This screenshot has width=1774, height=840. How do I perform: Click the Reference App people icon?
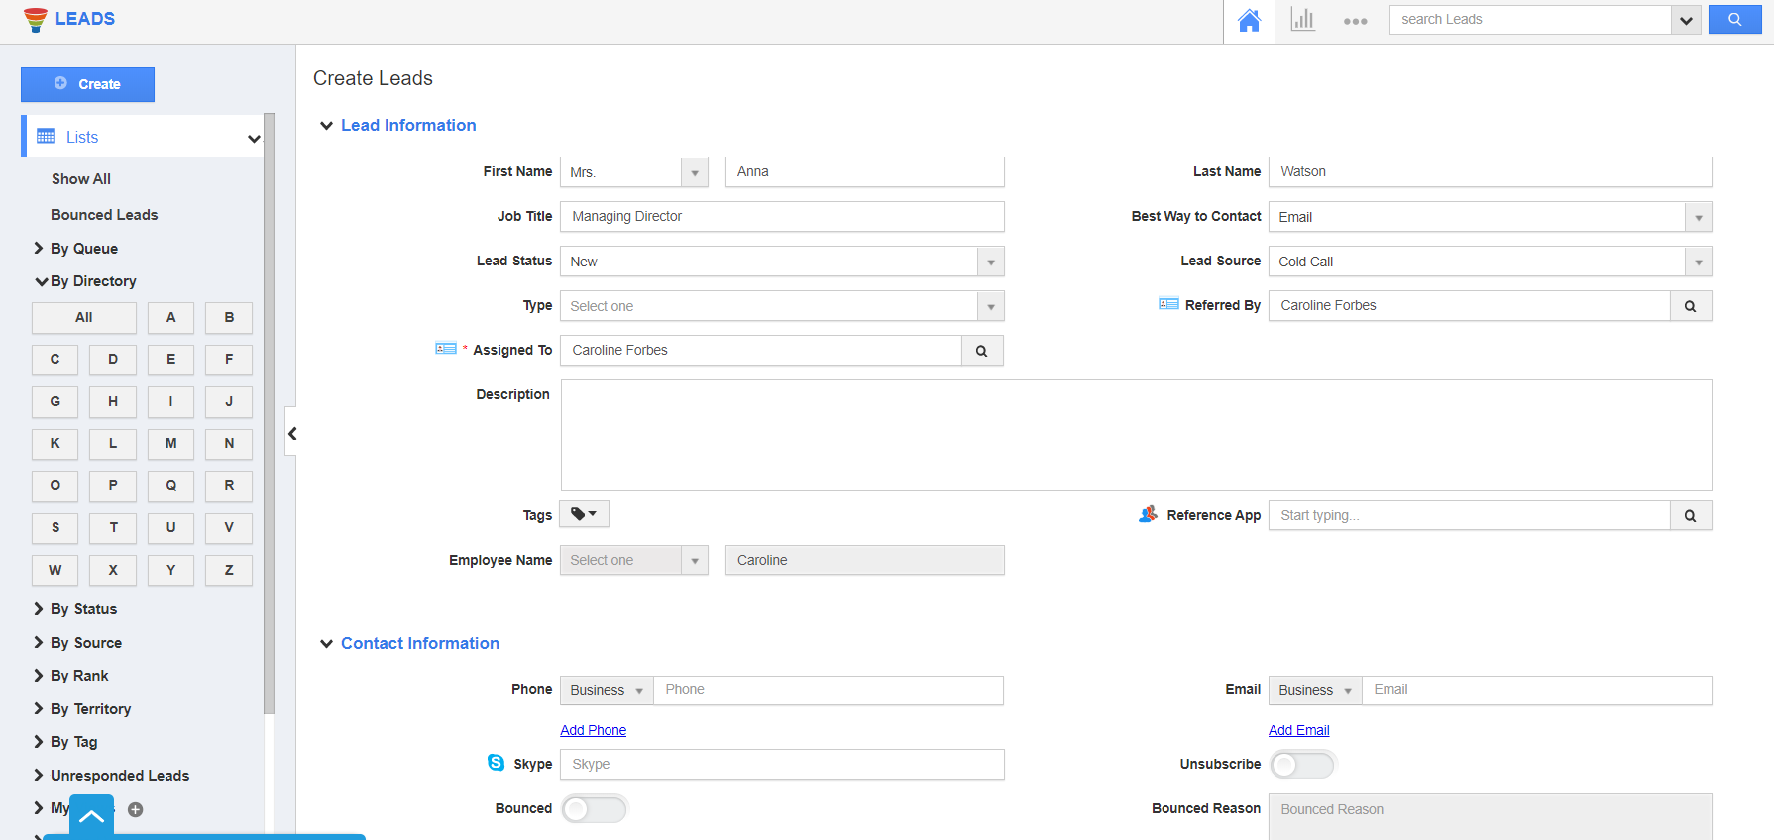pyautogui.click(x=1148, y=514)
